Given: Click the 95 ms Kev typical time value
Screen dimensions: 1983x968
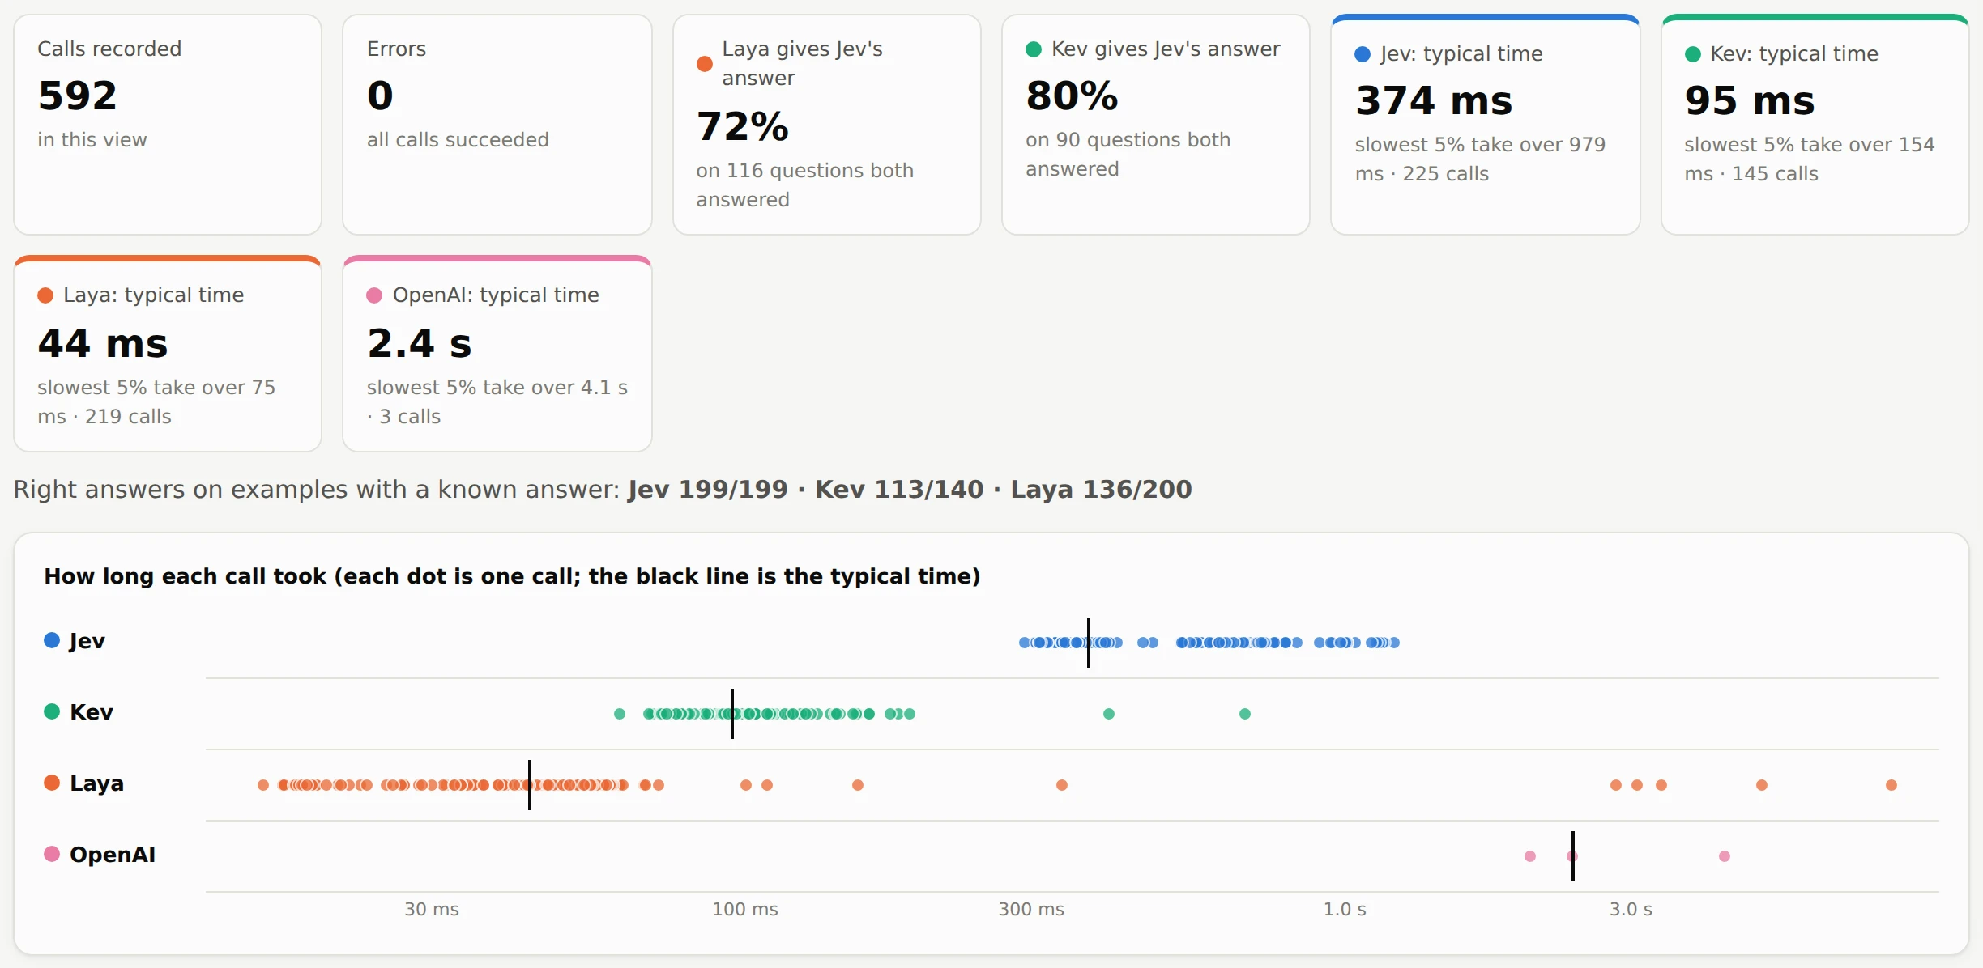Looking at the screenshot, I should point(1750,100).
